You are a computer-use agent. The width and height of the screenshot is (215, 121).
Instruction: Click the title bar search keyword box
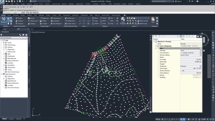coord(162,1)
